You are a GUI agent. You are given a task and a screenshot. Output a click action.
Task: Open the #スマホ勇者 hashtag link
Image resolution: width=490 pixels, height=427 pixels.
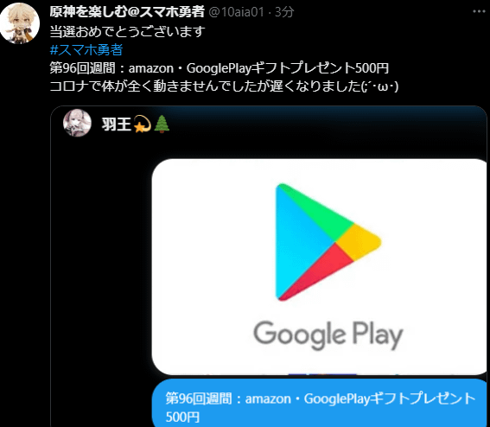click(86, 50)
